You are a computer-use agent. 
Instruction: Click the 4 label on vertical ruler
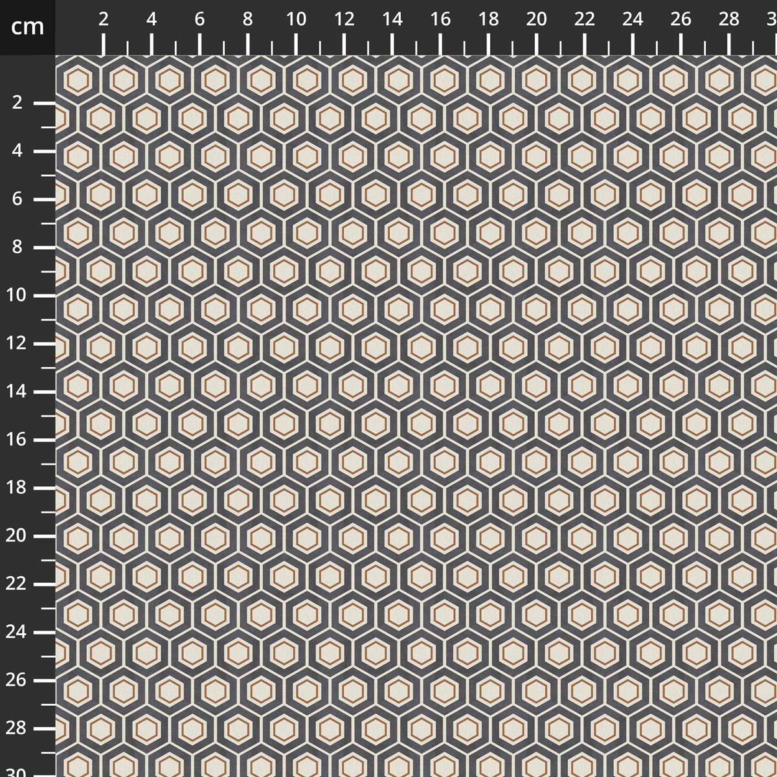pyautogui.click(x=17, y=150)
